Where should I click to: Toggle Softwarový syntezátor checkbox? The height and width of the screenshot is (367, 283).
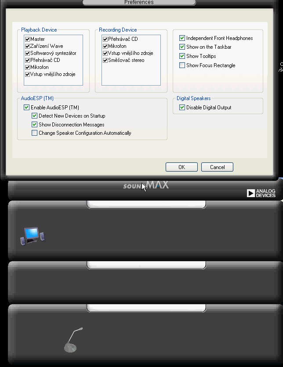point(27,53)
